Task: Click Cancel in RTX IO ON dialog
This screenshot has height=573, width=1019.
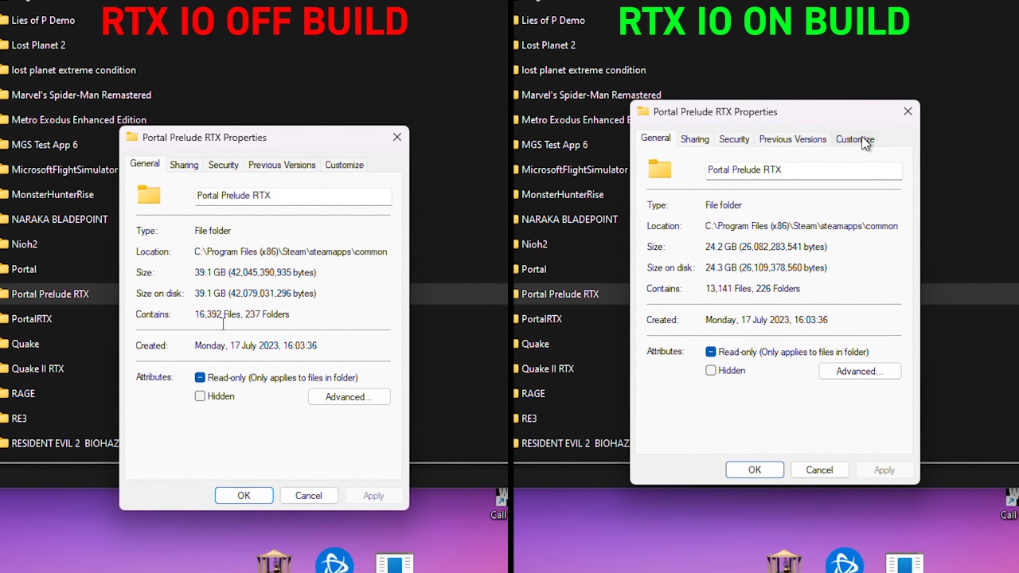Action: click(x=819, y=470)
